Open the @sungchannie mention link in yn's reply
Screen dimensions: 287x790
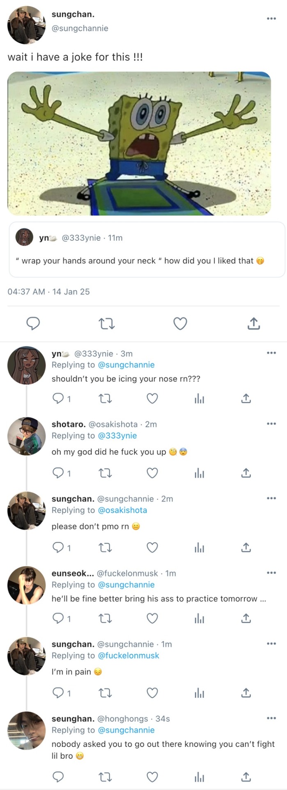[126, 365]
